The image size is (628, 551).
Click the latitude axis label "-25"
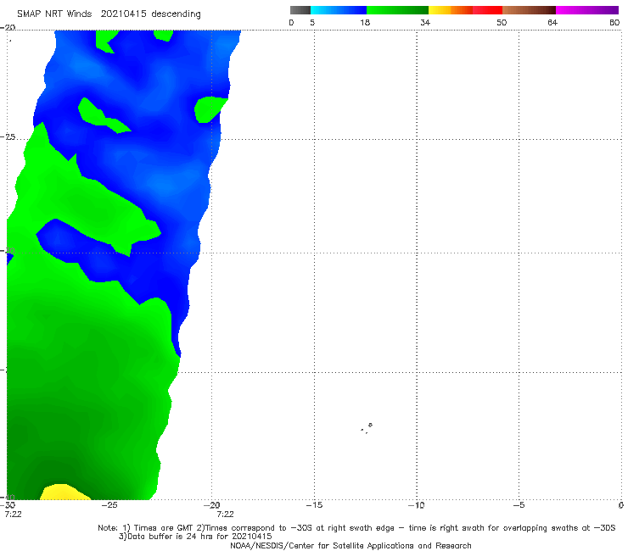(8, 136)
